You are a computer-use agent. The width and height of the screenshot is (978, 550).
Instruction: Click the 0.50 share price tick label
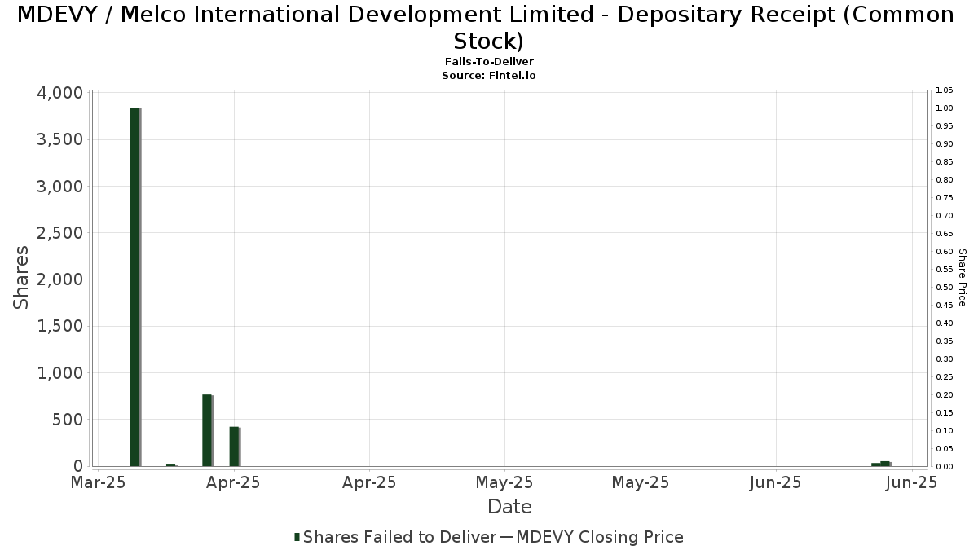(x=945, y=288)
